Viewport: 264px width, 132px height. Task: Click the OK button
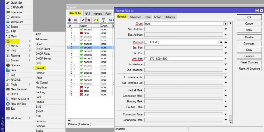click(x=249, y=17)
